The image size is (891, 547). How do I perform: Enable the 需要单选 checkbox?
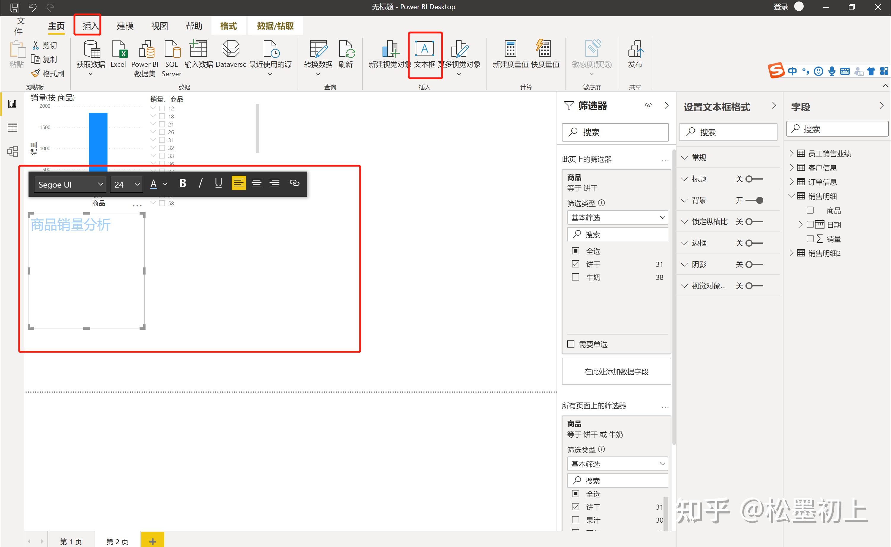pos(571,344)
